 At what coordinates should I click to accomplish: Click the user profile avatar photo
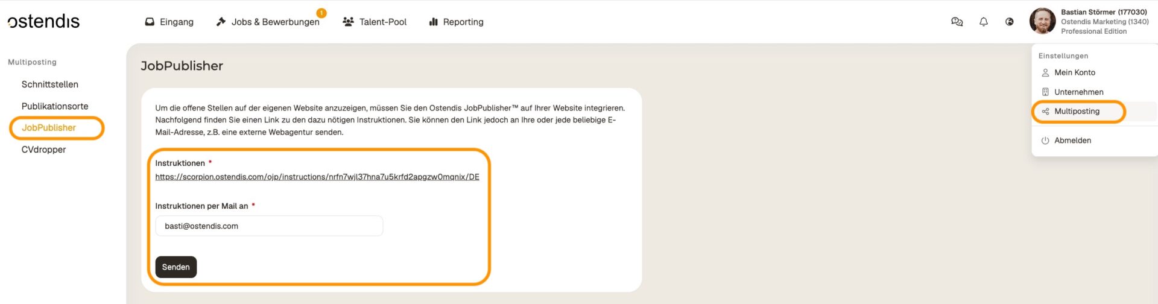[1042, 21]
